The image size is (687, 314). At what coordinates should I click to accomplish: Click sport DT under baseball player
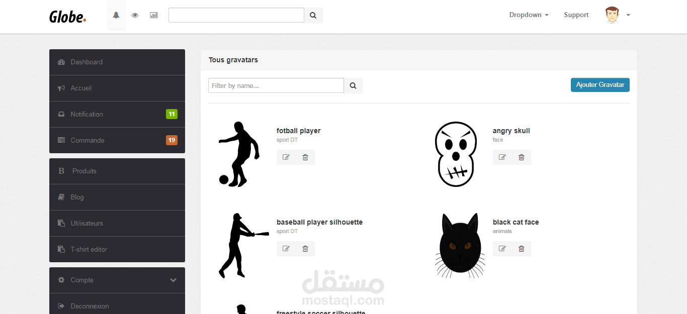tap(287, 232)
